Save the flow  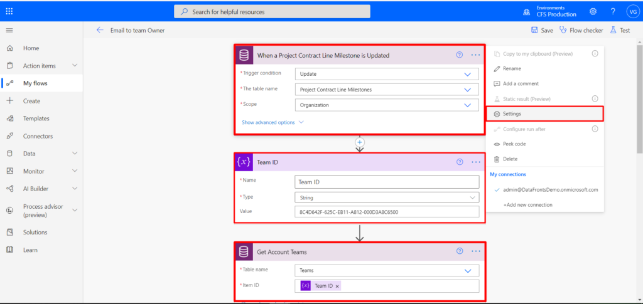coord(542,30)
